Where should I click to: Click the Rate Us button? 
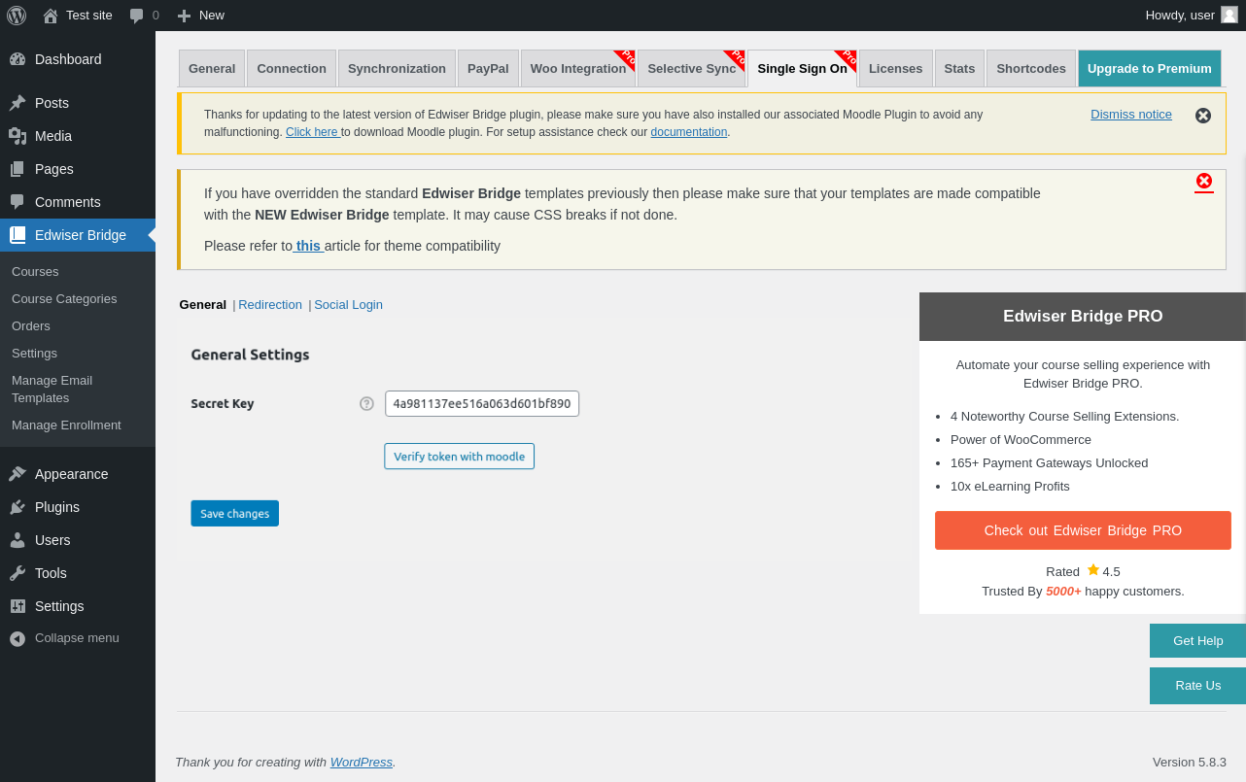pos(1197,686)
